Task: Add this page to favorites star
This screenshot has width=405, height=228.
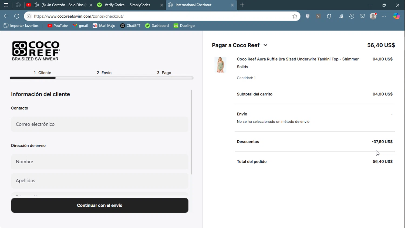Action: pos(295,16)
